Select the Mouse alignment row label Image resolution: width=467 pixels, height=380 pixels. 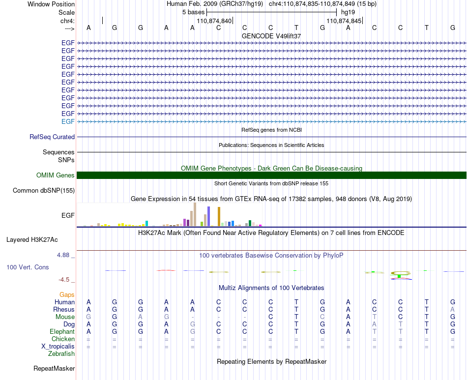(65, 317)
